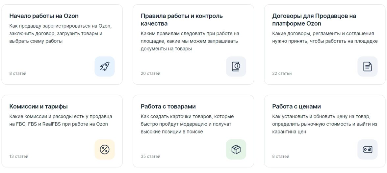Screen dimensions: 387x173
Task: Click the '8 статей' count under Начало работы
Action: point(18,73)
